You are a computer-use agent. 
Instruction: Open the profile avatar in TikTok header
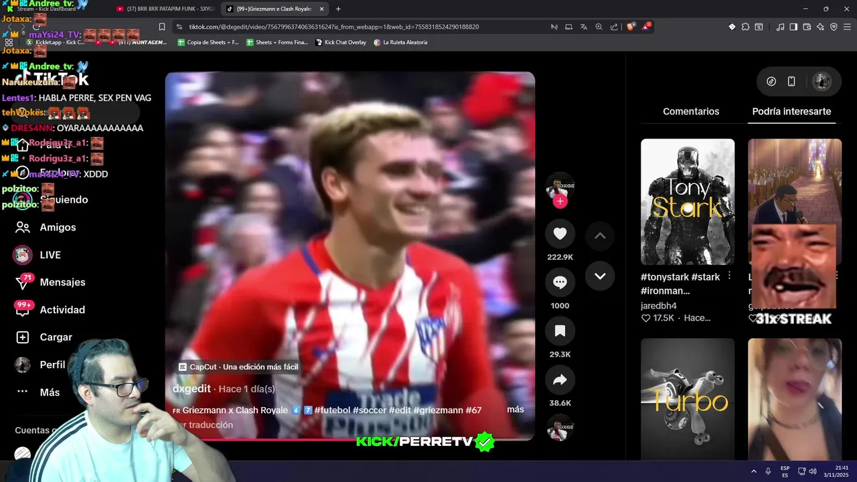coord(822,82)
